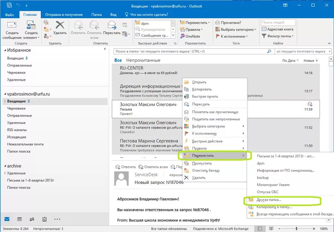Viewport: 334px width, 232px height.
Task: Switch to Send and Receive tab
Action: [64, 15]
